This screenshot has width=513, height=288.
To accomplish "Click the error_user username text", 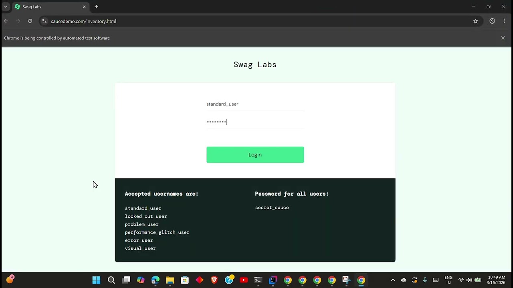I will click(139, 240).
